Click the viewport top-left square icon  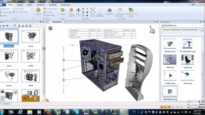(50, 28)
